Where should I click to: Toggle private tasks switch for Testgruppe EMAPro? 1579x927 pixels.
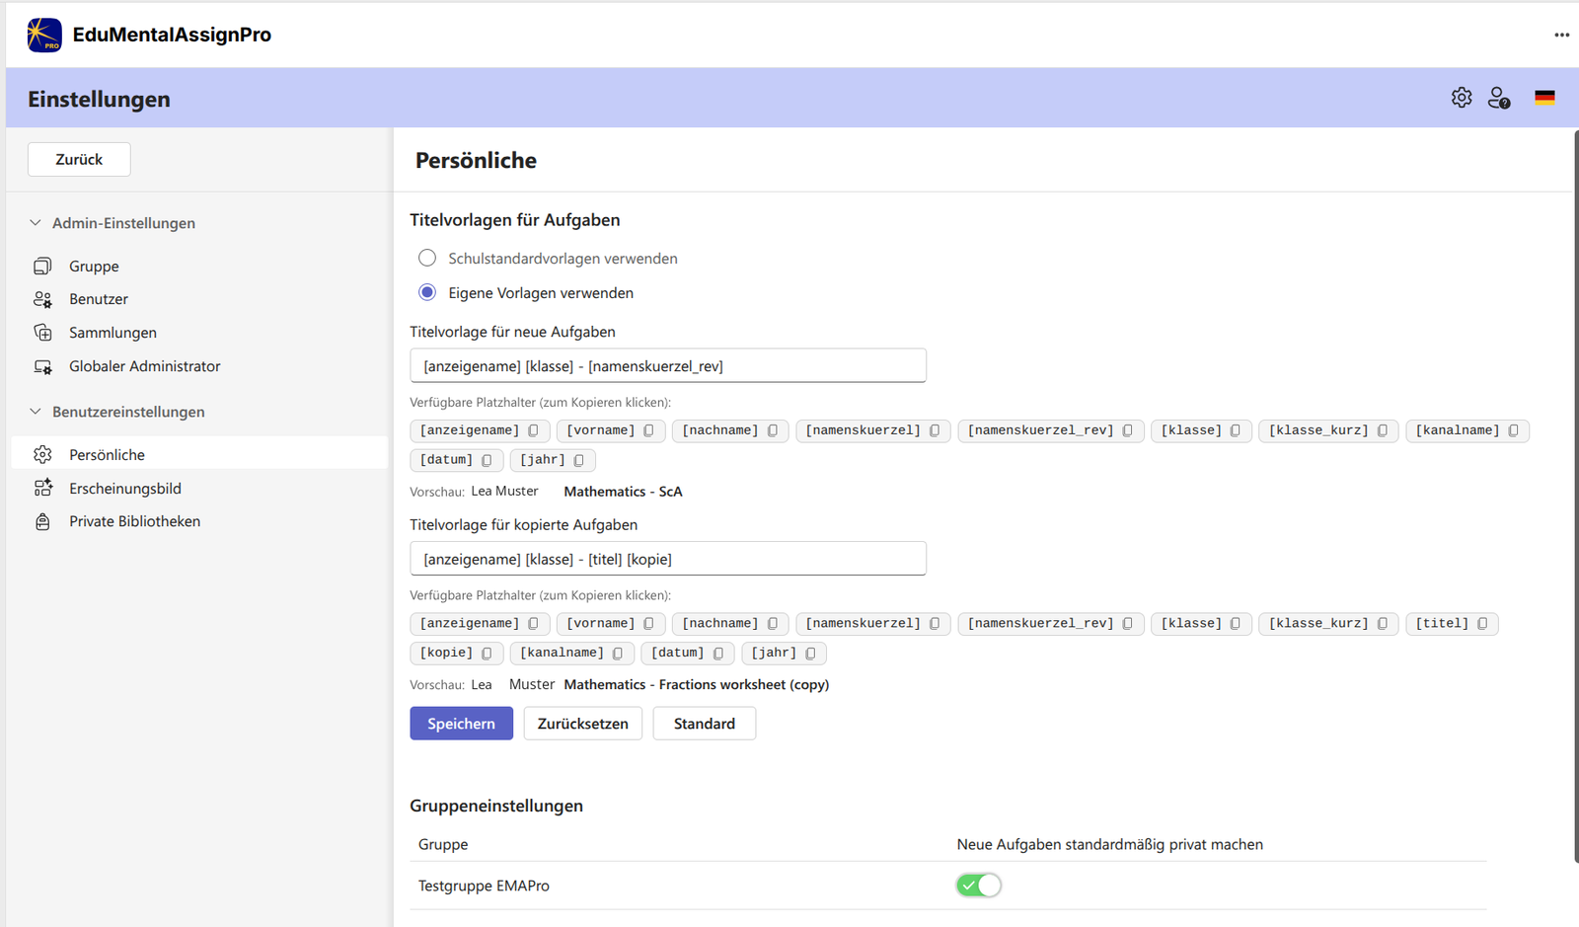point(979,886)
